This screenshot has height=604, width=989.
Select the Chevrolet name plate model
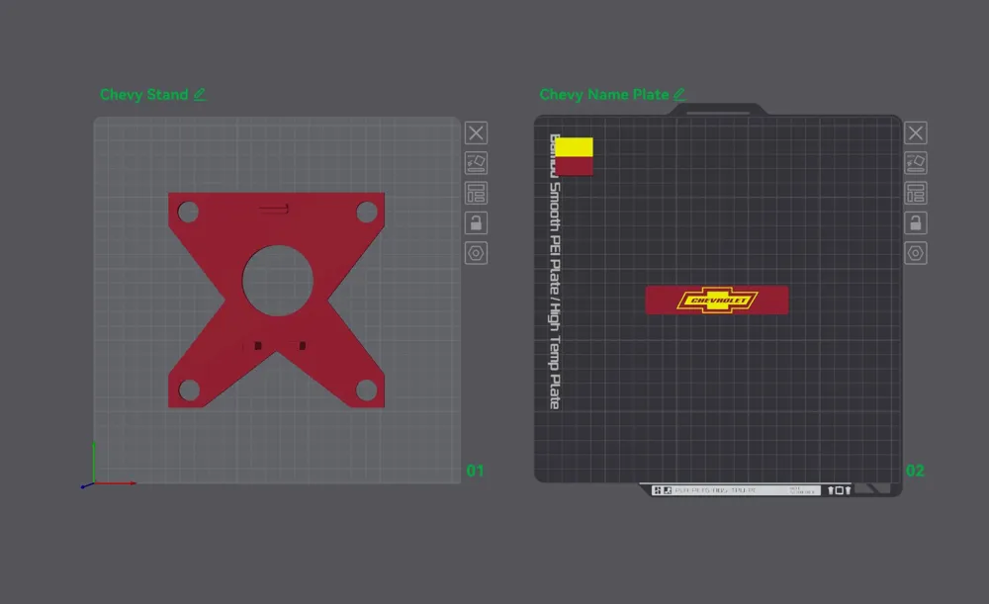pos(716,301)
